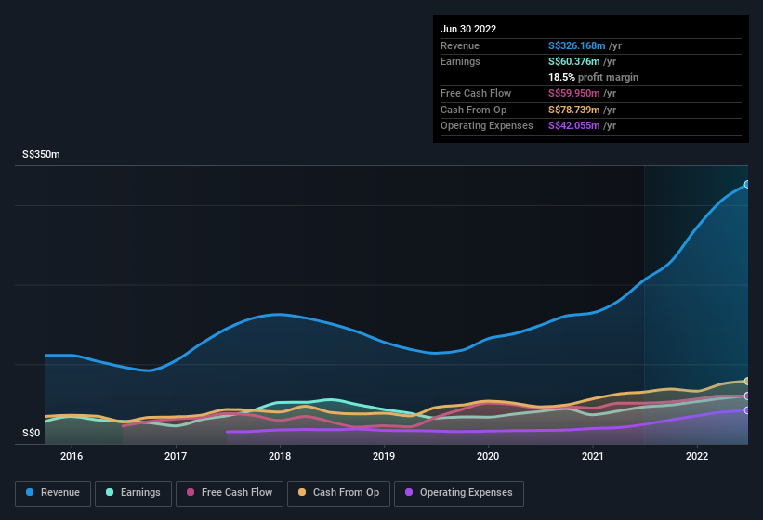763x520 pixels.
Task: Click the 2018 x-axis year label
Action: point(280,456)
